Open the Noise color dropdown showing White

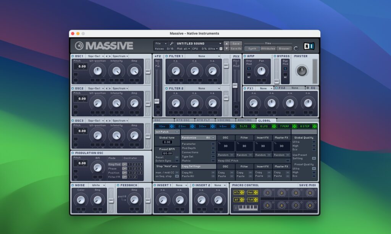(97, 185)
